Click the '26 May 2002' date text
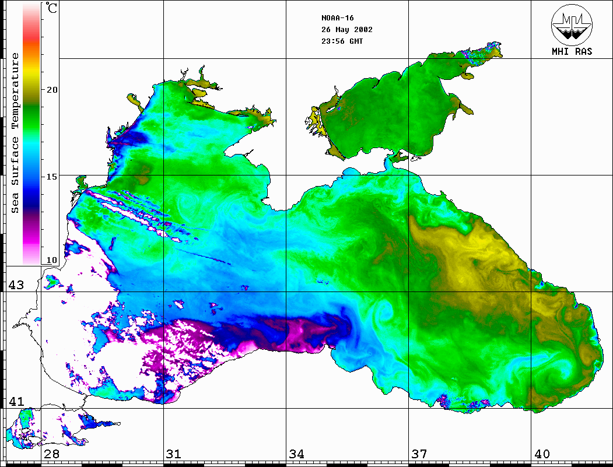 point(347,30)
